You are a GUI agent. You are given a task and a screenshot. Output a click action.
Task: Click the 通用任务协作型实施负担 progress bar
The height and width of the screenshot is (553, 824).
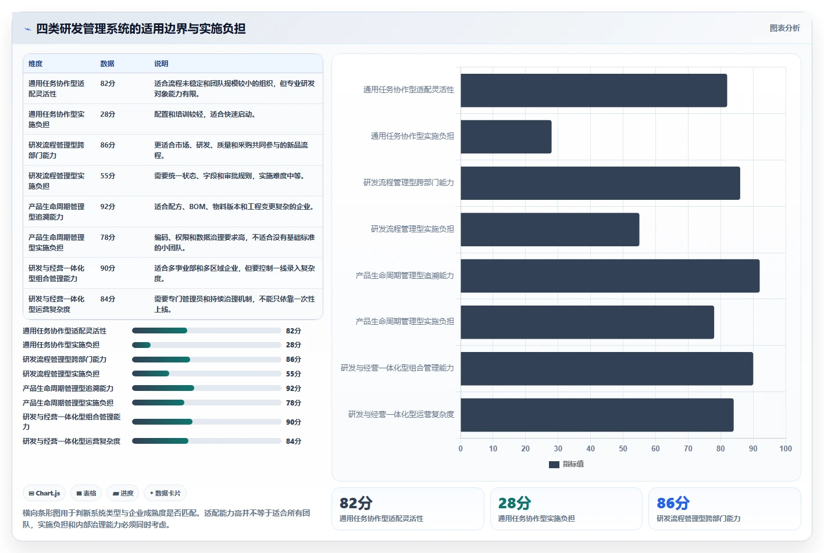[206, 345]
